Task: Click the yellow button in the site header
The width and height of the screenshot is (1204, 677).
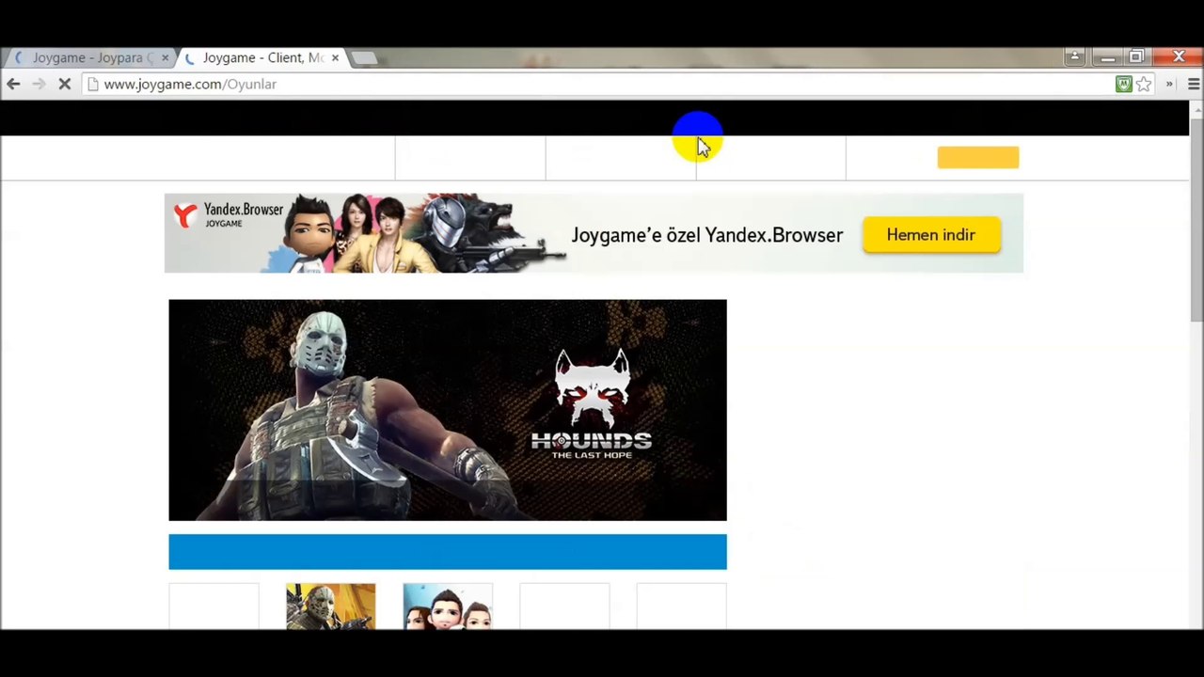Action: coord(978,157)
